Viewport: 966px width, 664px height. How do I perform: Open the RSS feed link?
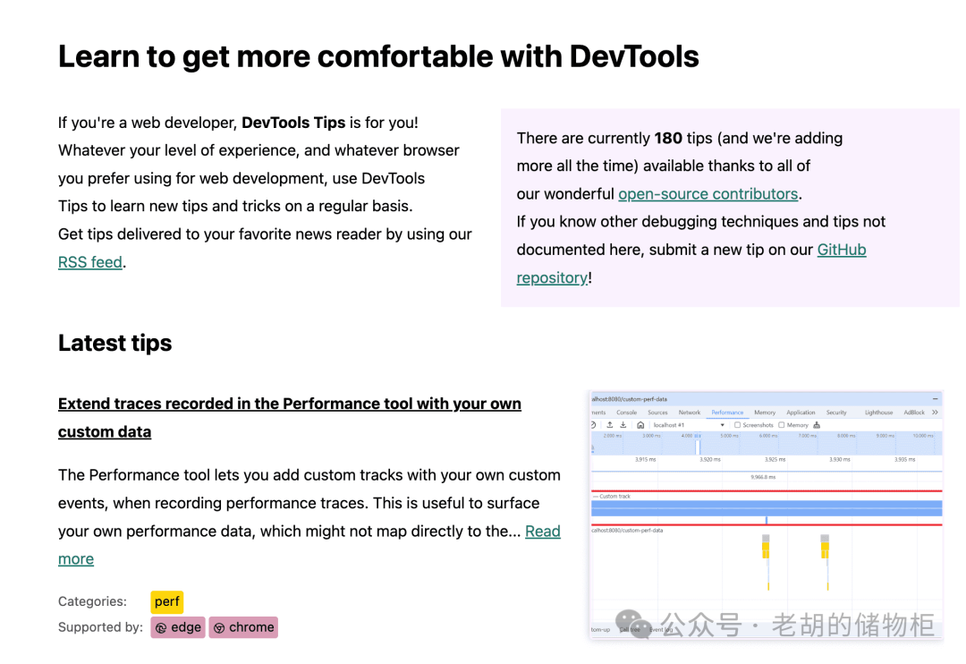click(90, 262)
